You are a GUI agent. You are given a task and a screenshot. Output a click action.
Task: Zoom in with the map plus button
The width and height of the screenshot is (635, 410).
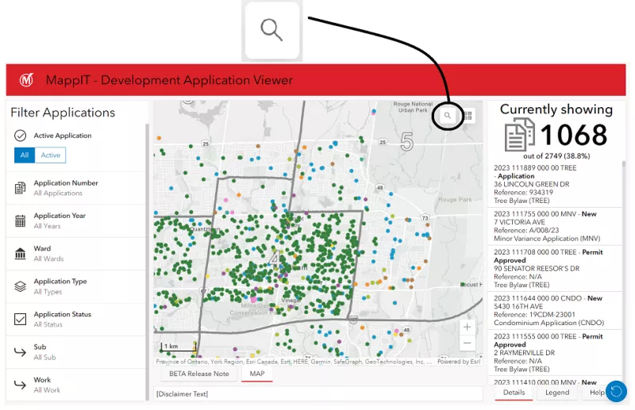468,327
